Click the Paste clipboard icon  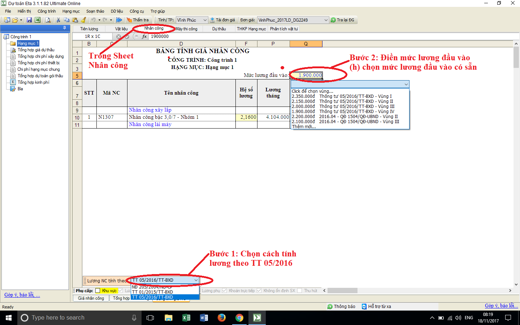pos(75,20)
